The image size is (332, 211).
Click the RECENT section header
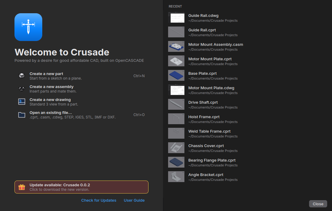(175, 7)
